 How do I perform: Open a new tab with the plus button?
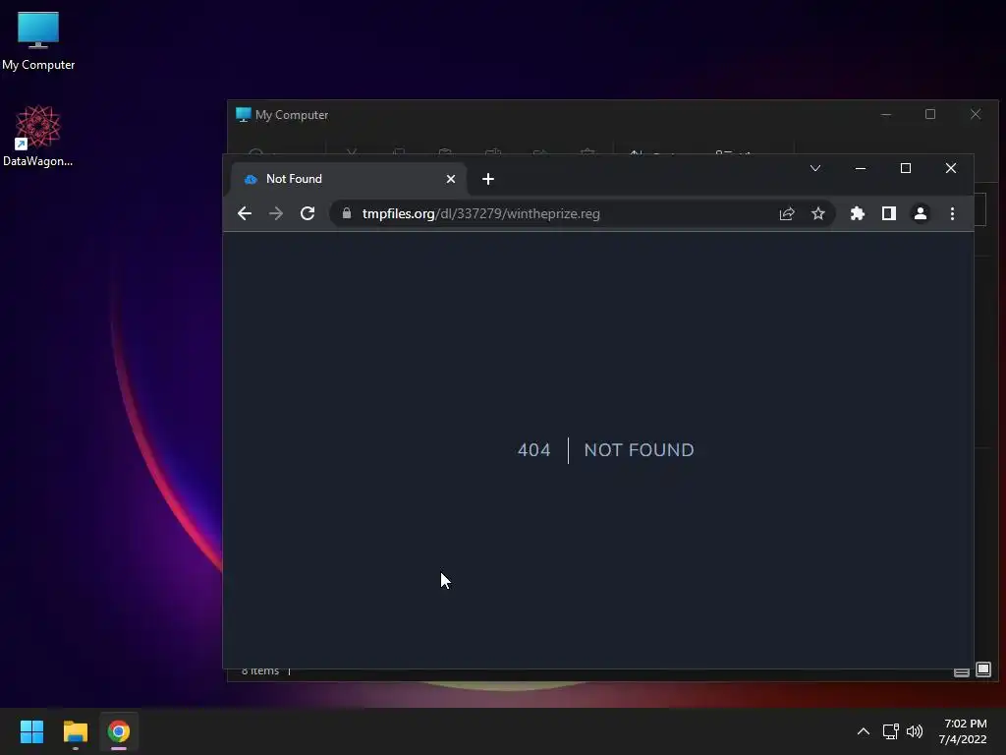point(488,179)
